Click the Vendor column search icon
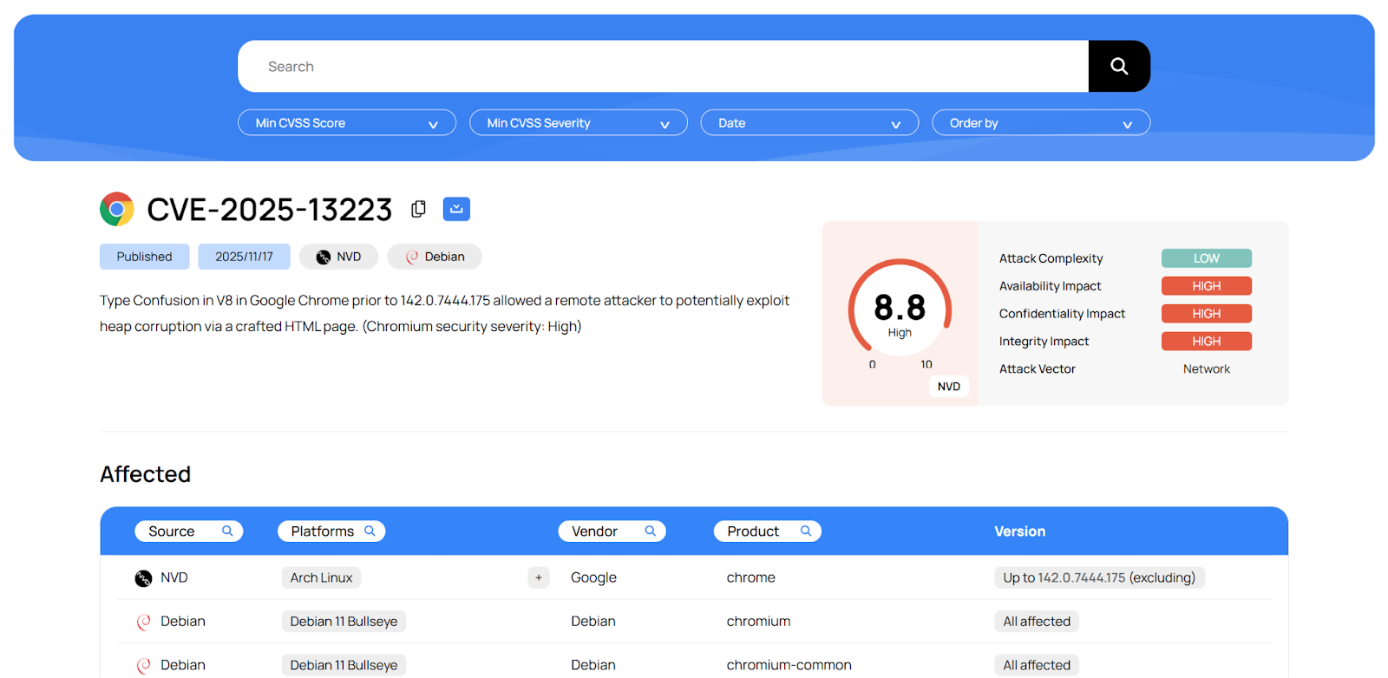This screenshot has height=678, width=1388. click(x=651, y=531)
